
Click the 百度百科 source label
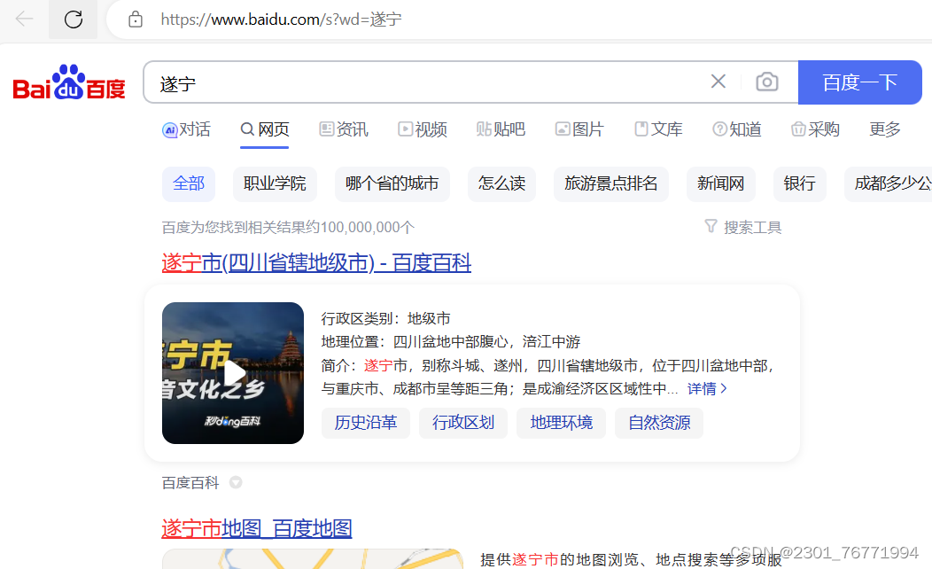tap(190, 483)
